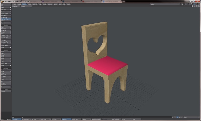
Task: Click the Smooth Shift tool
Action: (x=6, y=35)
